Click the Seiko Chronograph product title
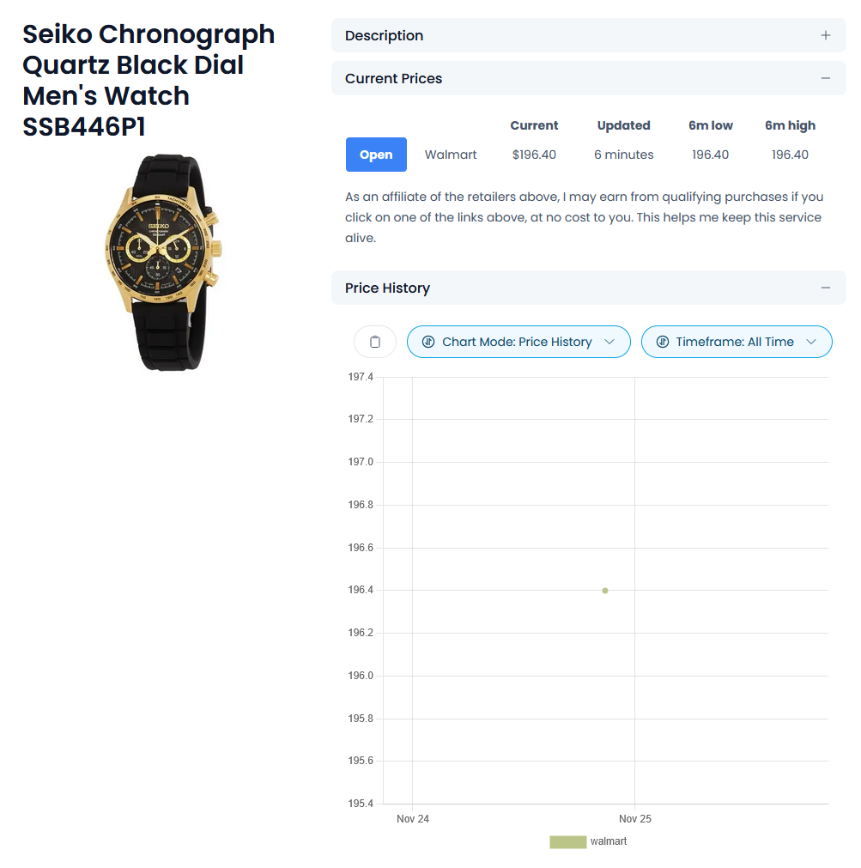Image resolution: width=861 pixels, height=868 pixels. (x=149, y=80)
